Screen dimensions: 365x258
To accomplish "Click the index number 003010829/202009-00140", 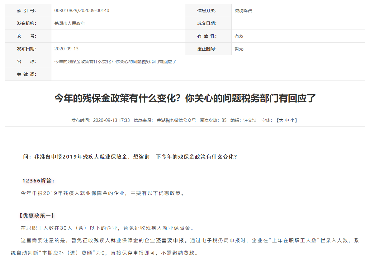I will coord(82,11).
